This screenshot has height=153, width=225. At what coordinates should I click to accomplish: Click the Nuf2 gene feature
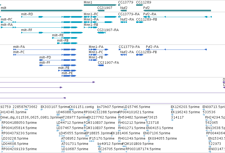[x=123, y=11]
